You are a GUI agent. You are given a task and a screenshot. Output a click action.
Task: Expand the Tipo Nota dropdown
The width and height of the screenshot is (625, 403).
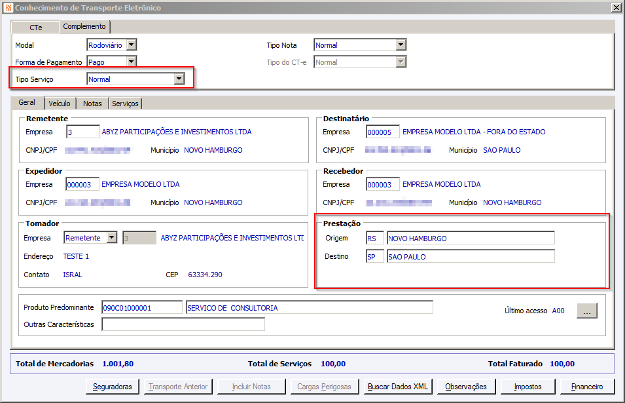click(401, 45)
